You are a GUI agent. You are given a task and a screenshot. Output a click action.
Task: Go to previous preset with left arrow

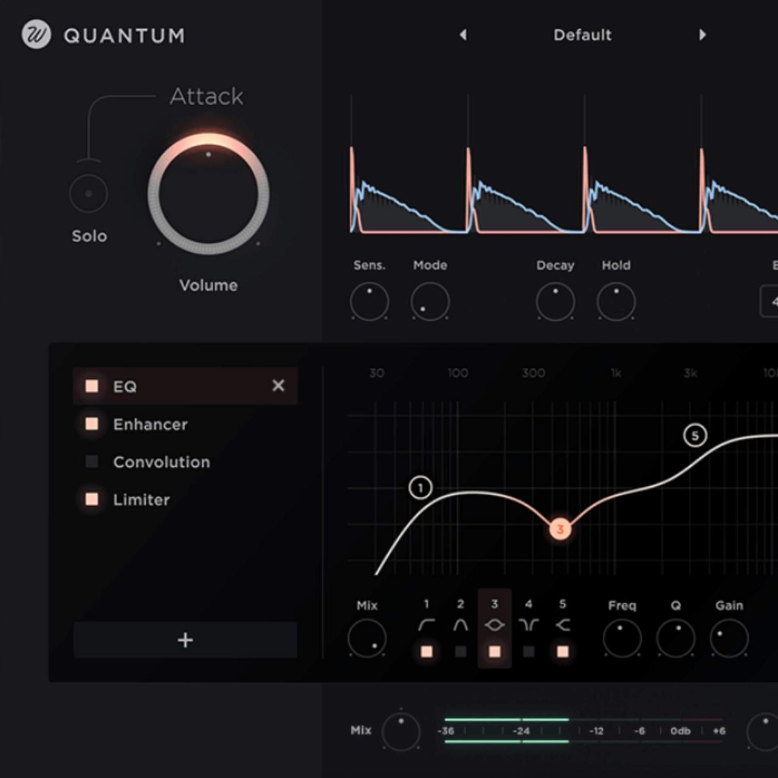coord(463,35)
